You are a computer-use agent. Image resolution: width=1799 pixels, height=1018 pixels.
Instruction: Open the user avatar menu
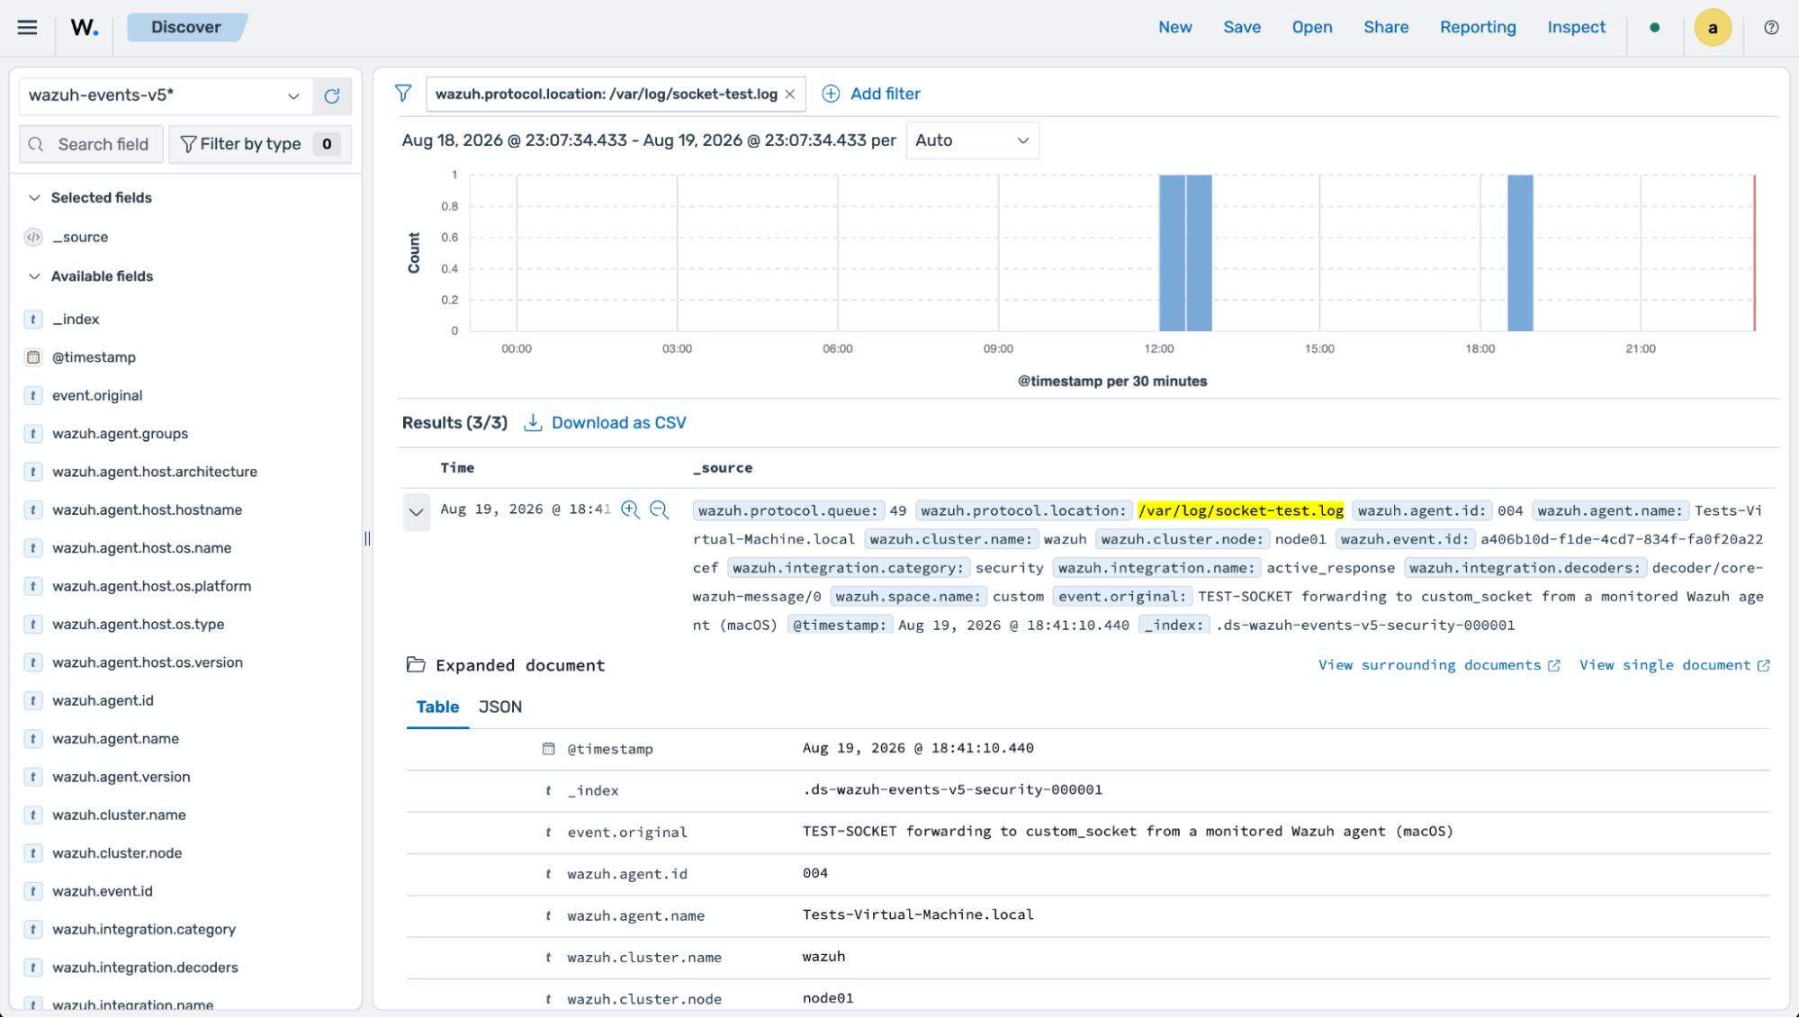click(x=1713, y=28)
